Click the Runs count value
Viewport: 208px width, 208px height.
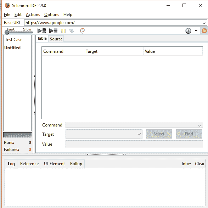(x=30, y=142)
